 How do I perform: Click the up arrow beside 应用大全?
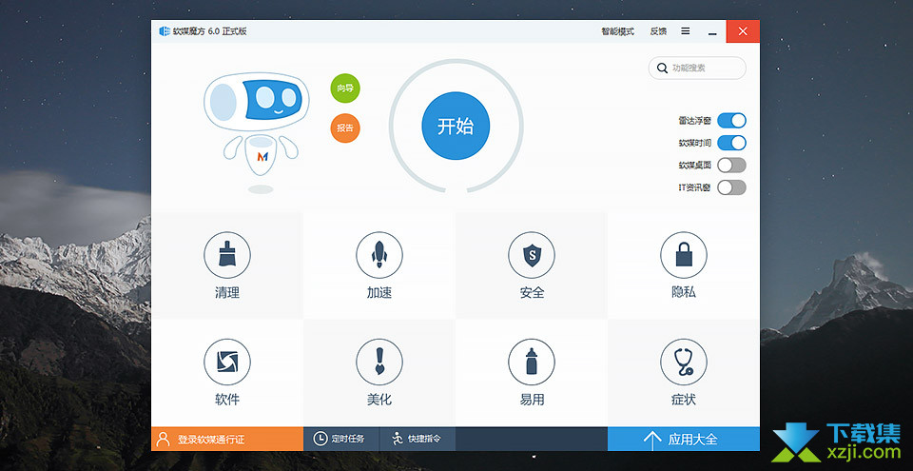[652, 440]
